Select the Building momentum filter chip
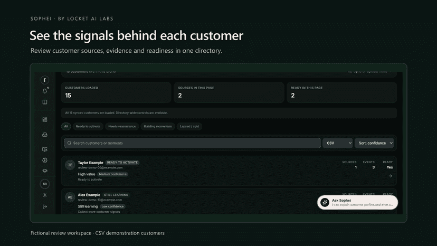The height and width of the screenshot is (246, 437). [158, 126]
